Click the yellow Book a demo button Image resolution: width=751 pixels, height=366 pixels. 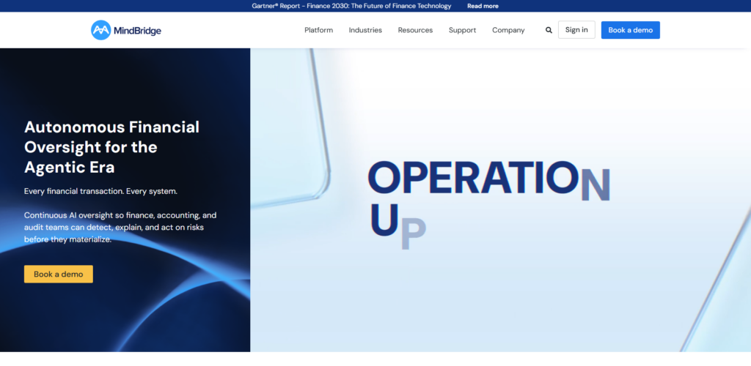click(59, 274)
